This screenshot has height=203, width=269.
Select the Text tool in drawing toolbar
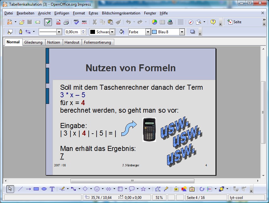click(x=52, y=189)
